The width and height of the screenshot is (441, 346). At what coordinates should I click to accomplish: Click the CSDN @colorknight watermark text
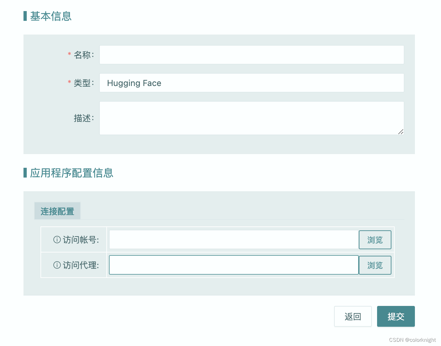click(x=412, y=339)
